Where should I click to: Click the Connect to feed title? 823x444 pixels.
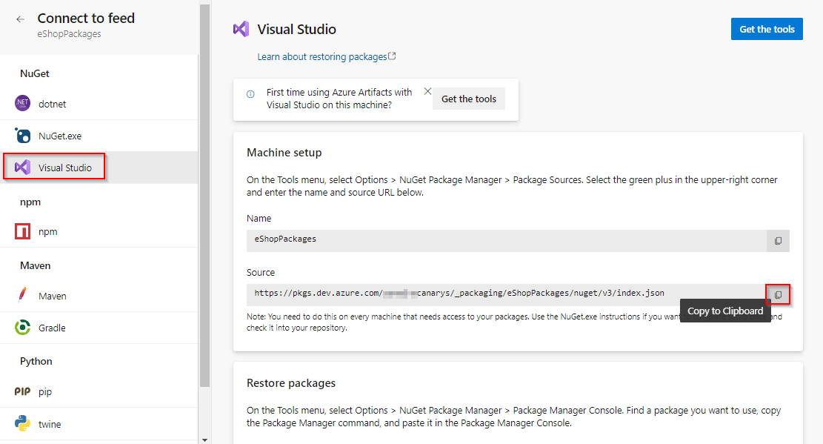(x=86, y=18)
